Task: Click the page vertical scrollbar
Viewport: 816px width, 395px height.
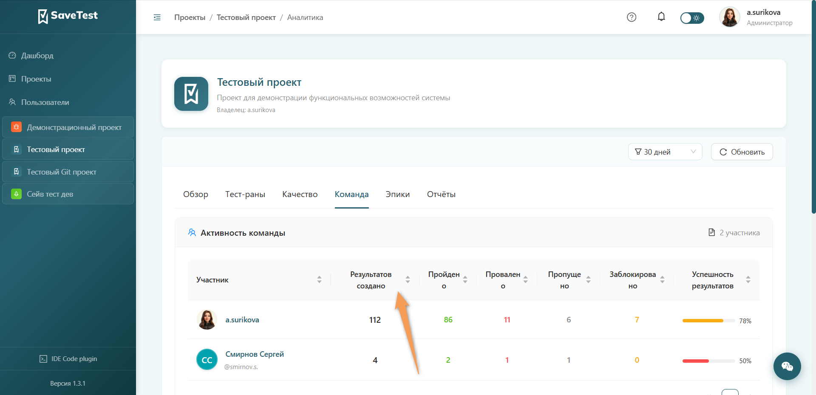Action: pyautogui.click(x=813, y=106)
